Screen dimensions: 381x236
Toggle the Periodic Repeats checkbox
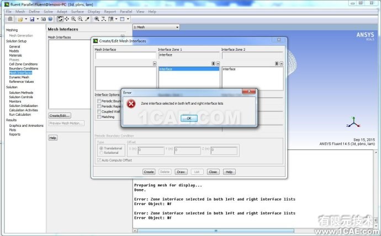pyautogui.click(x=99, y=106)
